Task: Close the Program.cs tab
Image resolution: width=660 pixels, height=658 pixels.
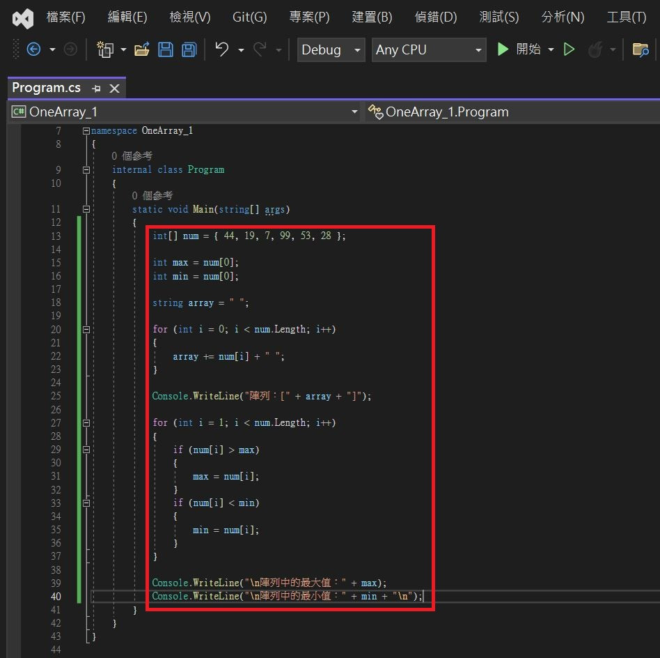Action: pos(114,89)
